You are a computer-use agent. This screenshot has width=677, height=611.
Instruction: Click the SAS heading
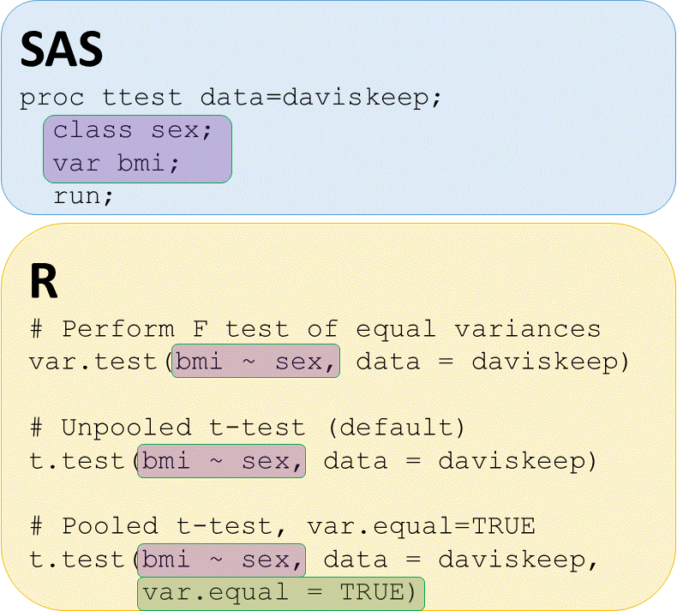(x=62, y=51)
